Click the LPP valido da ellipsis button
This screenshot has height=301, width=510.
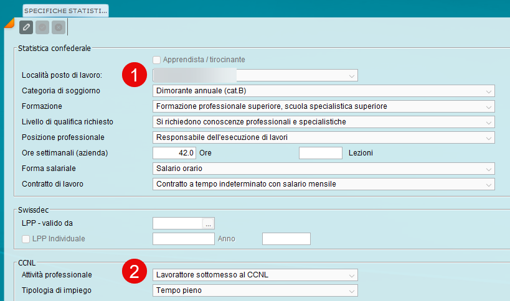pos(209,223)
